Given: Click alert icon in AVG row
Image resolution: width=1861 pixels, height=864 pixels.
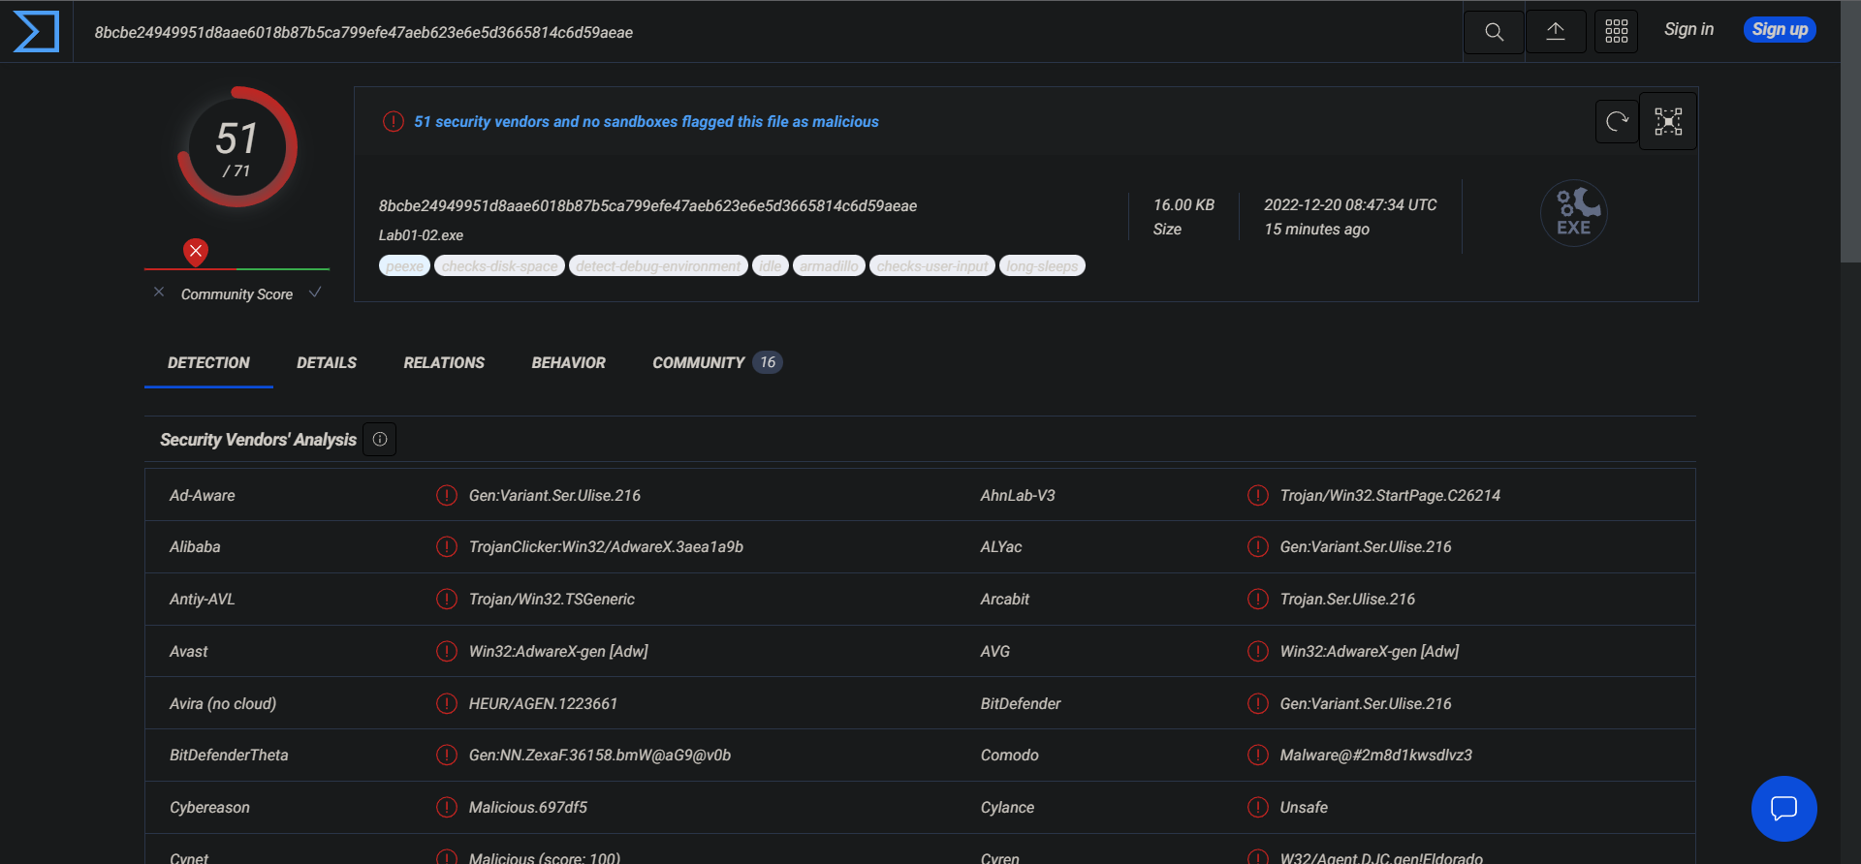Looking at the screenshot, I should pyautogui.click(x=1258, y=651).
